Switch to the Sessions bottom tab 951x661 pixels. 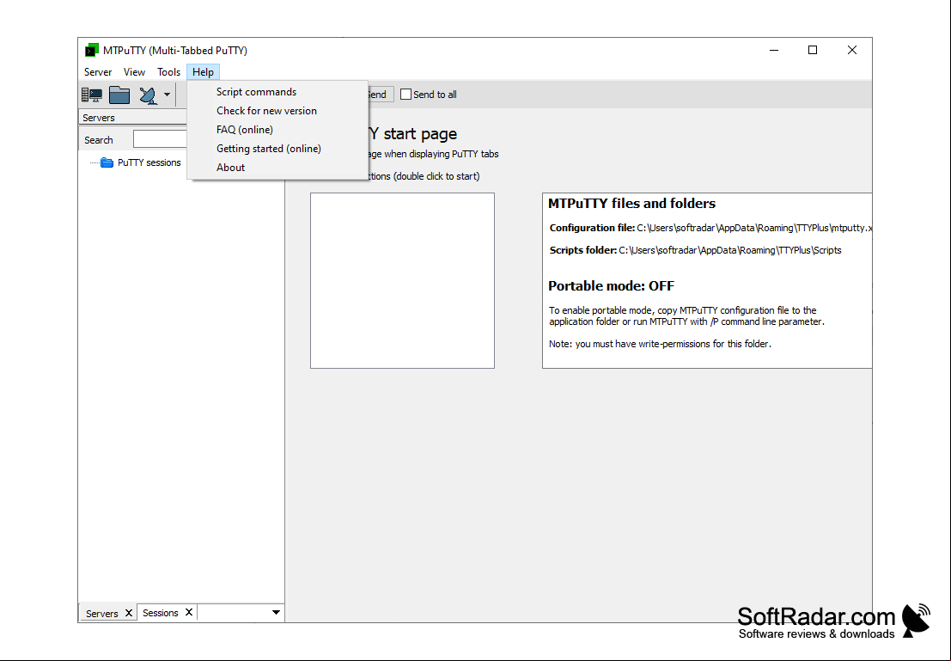click(x=160, y=613)
